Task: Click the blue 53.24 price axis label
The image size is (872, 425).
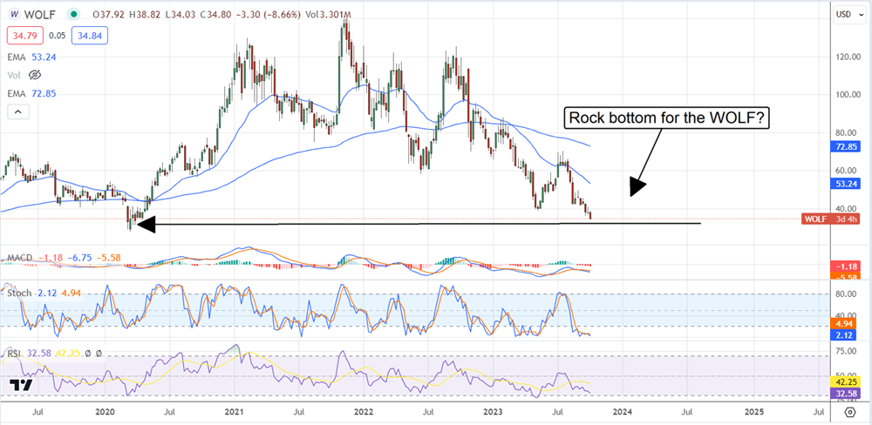Action: click(x=845, y=184)
